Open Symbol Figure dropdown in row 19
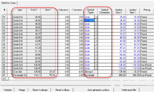Image resolution: width=154 pixels, height=94 pixels. [96, 48]
